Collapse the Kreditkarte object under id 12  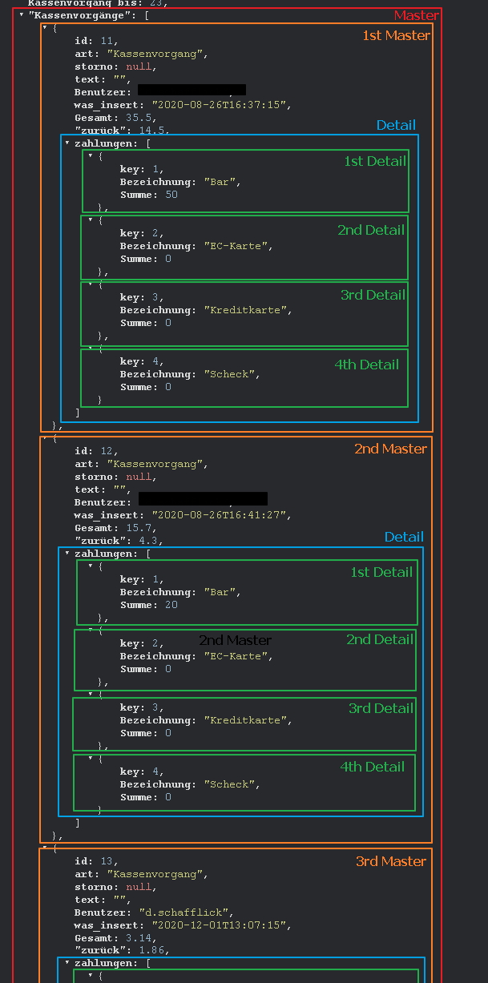(91, 695)
